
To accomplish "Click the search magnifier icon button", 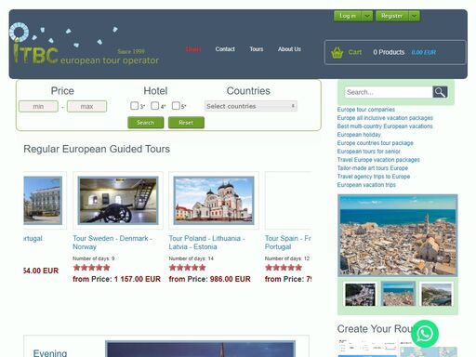I will pos(440,92).
